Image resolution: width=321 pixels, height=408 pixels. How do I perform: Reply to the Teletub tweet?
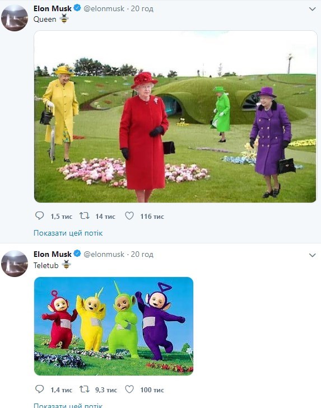click(x=40, y=390)
